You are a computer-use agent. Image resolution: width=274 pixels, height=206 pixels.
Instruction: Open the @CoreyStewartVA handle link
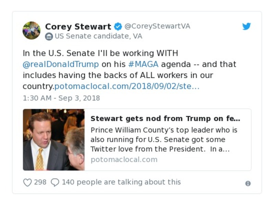(x=157, y=26)
